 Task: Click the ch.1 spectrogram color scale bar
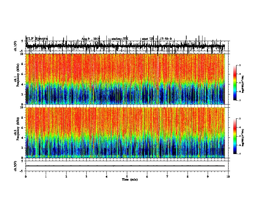coord(235,83)
